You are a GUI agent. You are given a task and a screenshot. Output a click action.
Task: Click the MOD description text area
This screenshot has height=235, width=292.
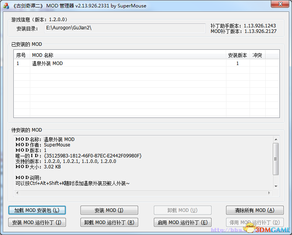coord(143,163)
